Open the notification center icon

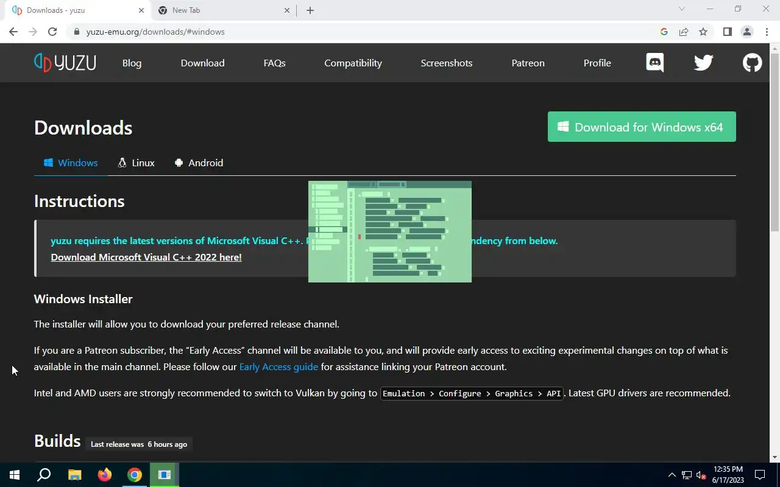[760, 475]
